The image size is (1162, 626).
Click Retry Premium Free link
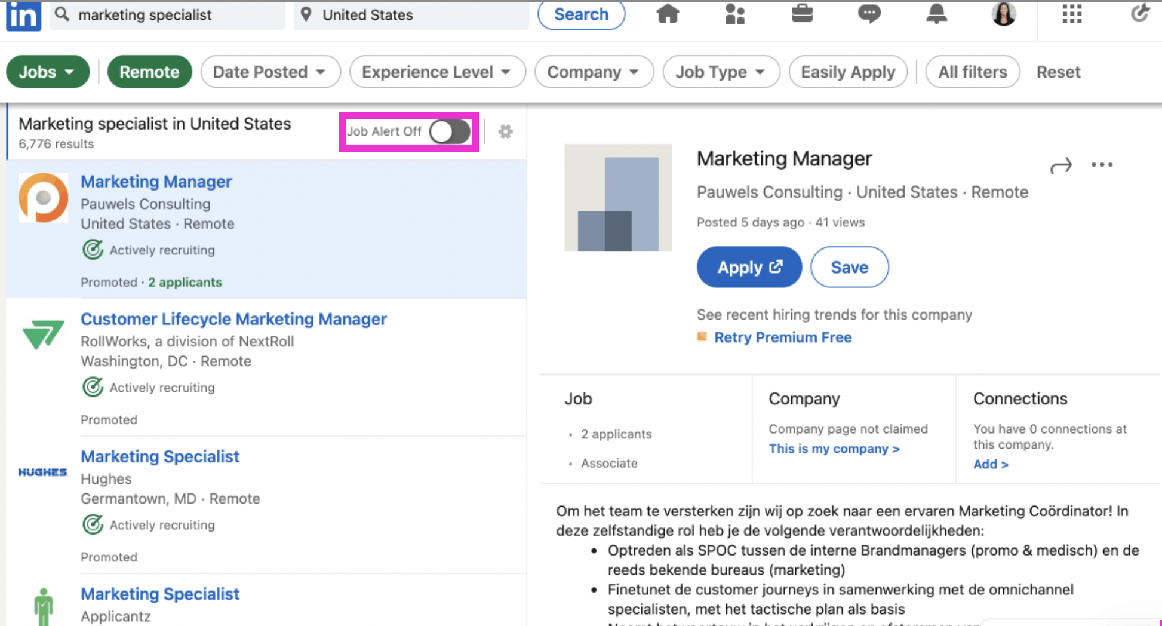tap(783, 337)
